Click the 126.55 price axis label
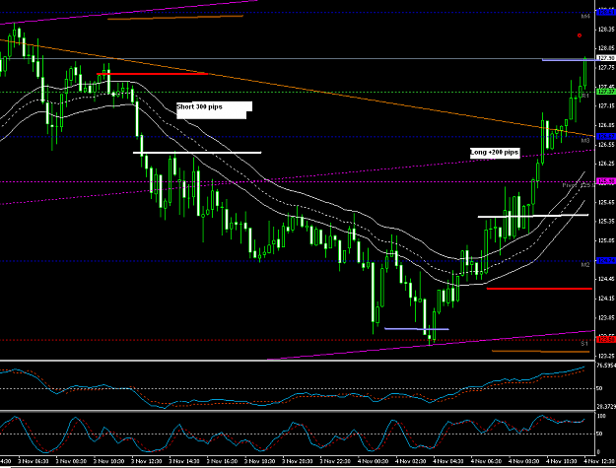 606,145
